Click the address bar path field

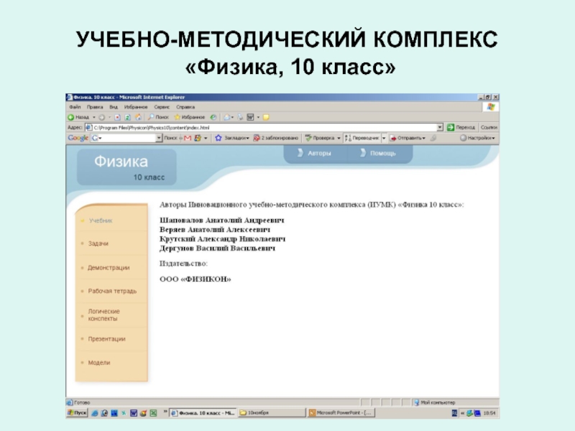(263, 128)
